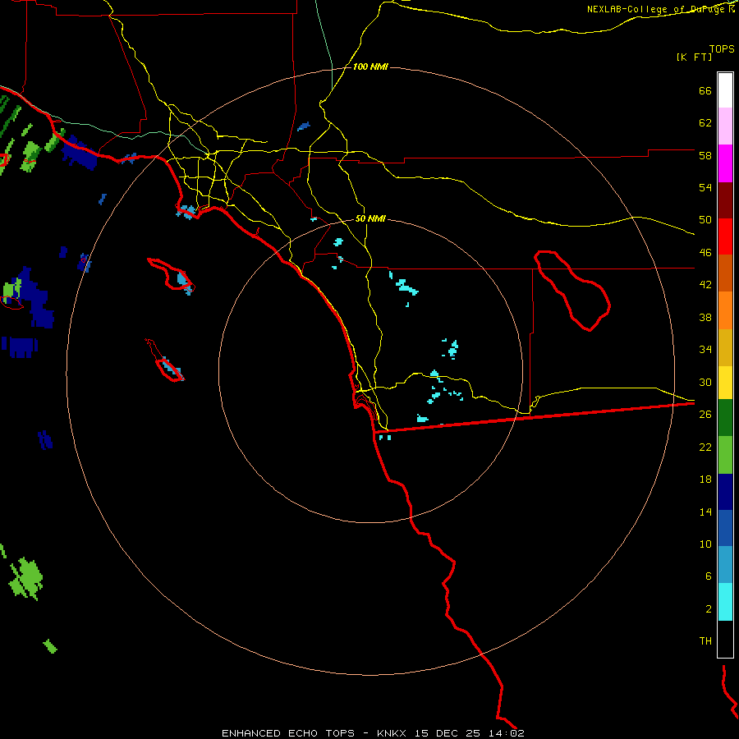Pick the dark orange legend swatch

point(725,273)
